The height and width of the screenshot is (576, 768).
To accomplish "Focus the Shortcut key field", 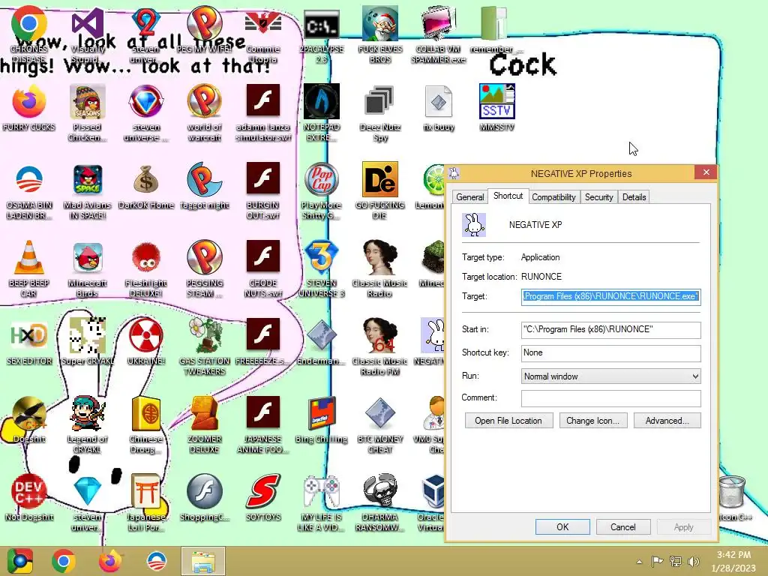I will (610, 353).
